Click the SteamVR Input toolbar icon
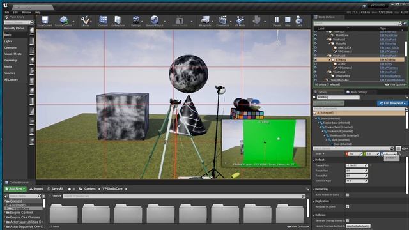Image resolution: width=409 pixels, height=230 pixels. [x=154, y=20]
